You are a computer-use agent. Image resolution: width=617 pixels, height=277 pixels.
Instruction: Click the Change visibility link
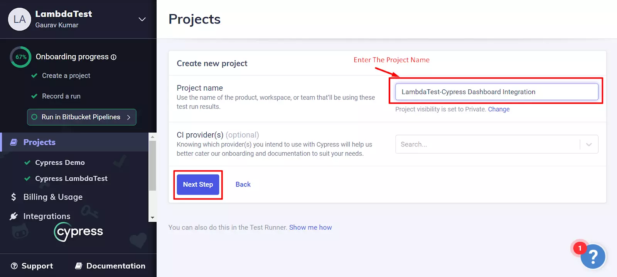coord(499,109)
